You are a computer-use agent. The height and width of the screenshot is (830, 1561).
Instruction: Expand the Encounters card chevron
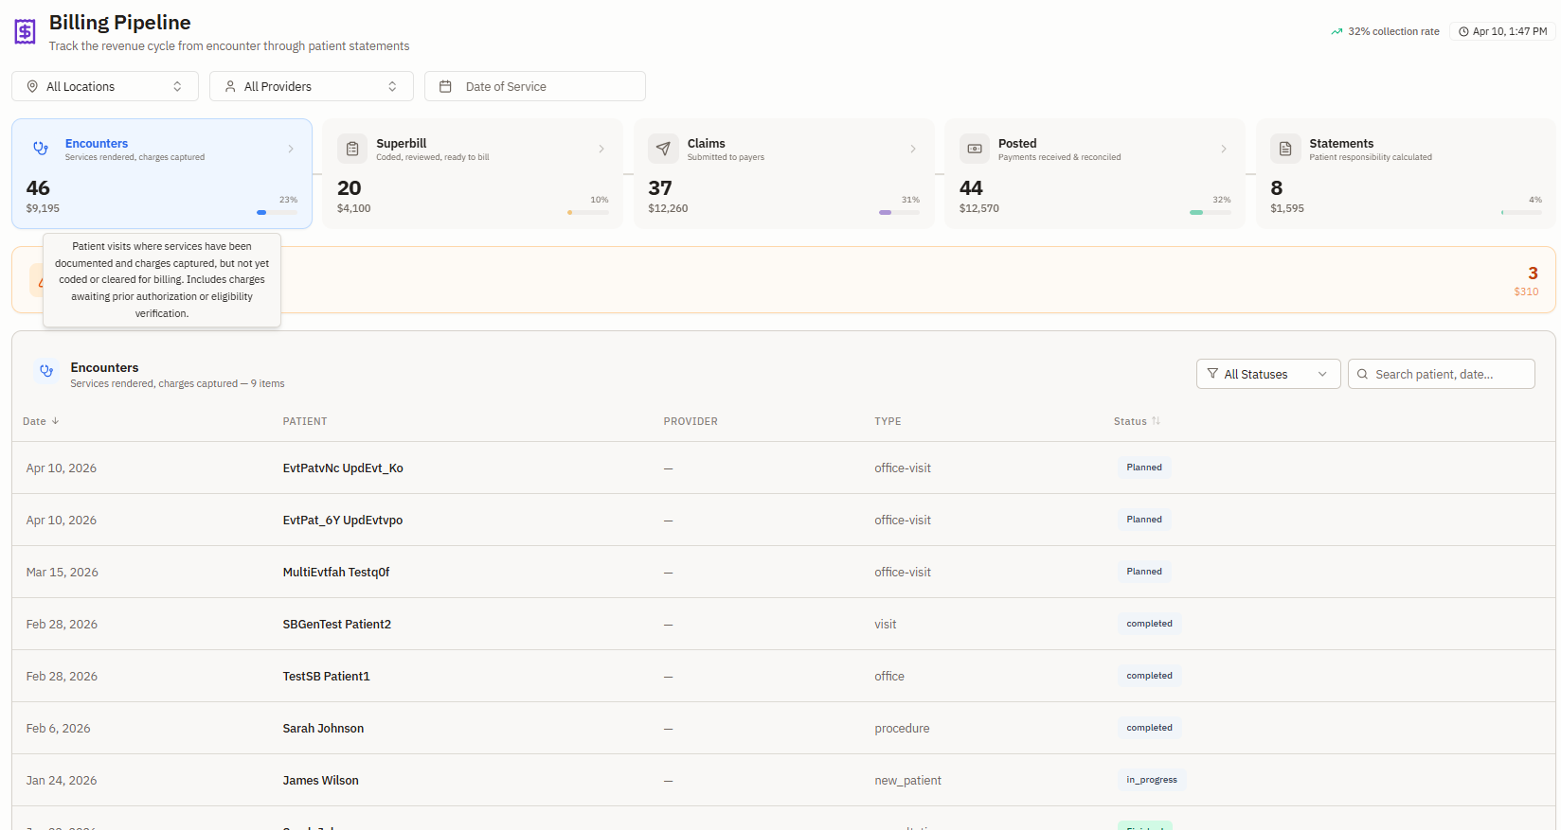coord(291,149)
